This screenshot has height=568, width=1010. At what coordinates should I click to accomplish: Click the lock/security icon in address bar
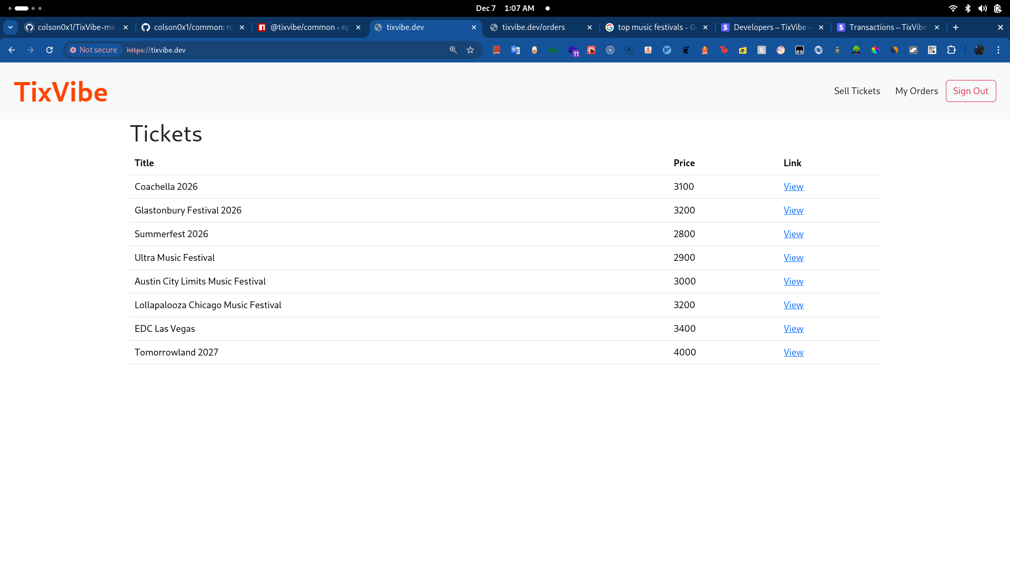72,50
